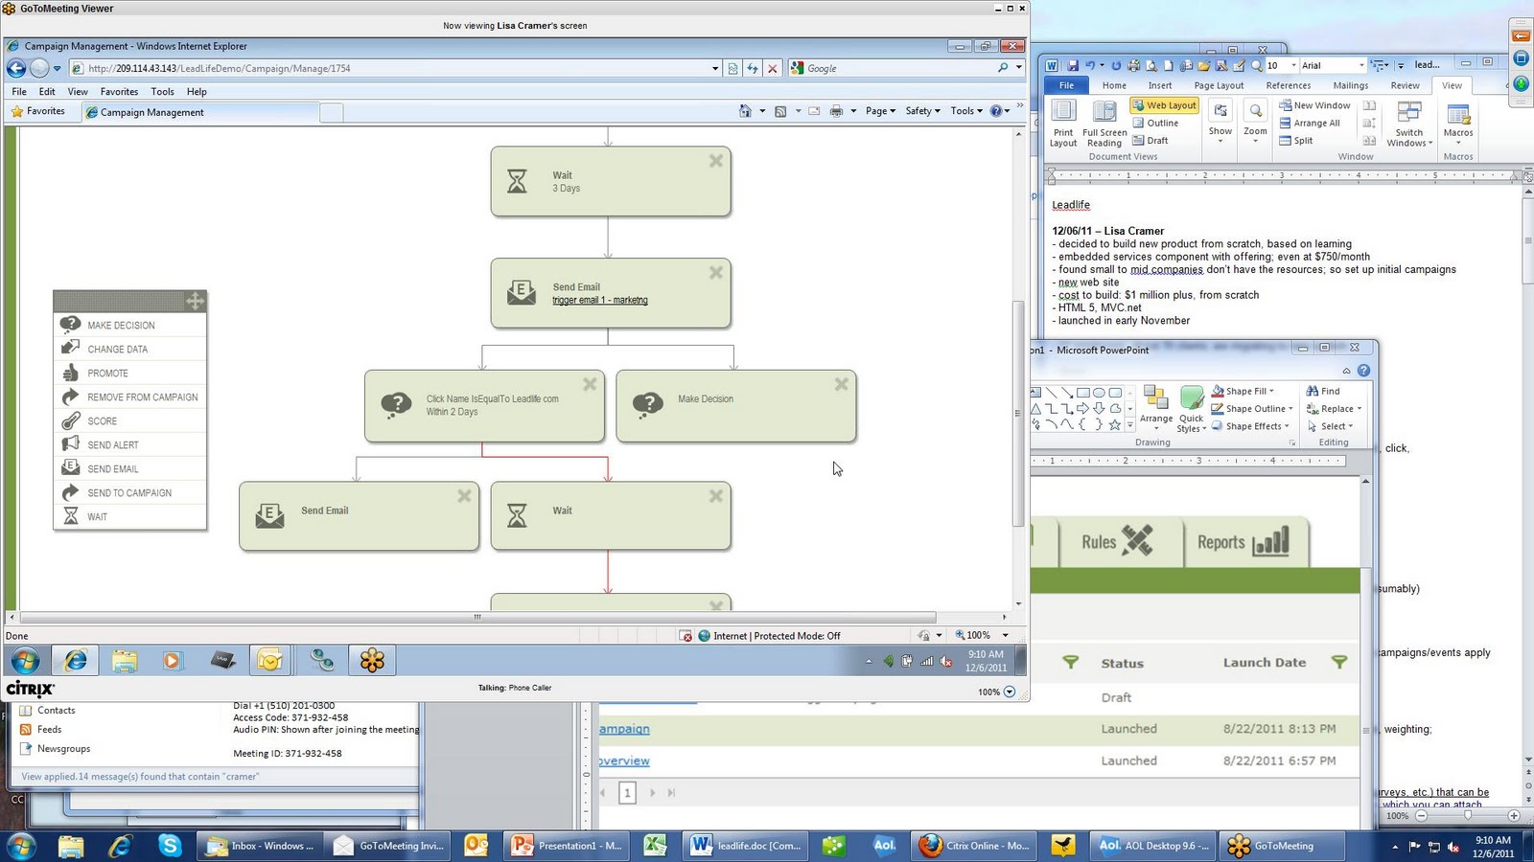Select Change Data action in the palette

coord(130,349)
